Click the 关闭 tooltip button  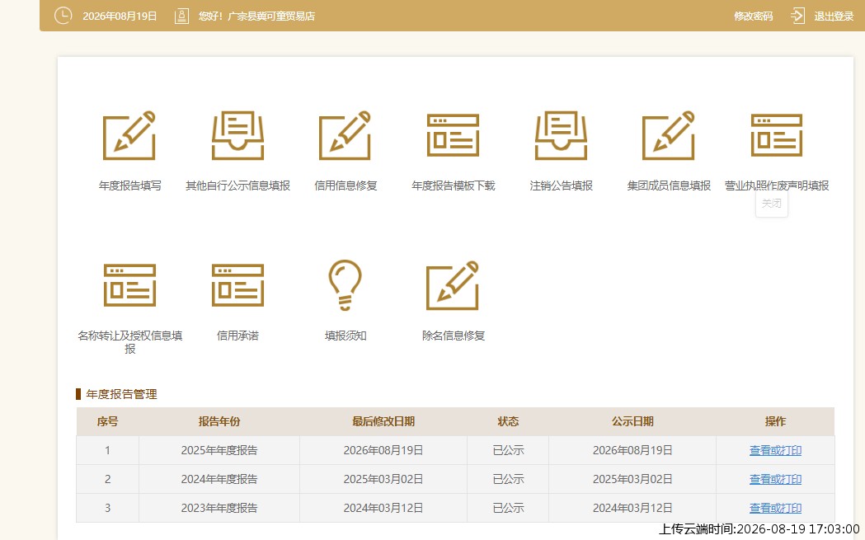(x=772, y=203)
